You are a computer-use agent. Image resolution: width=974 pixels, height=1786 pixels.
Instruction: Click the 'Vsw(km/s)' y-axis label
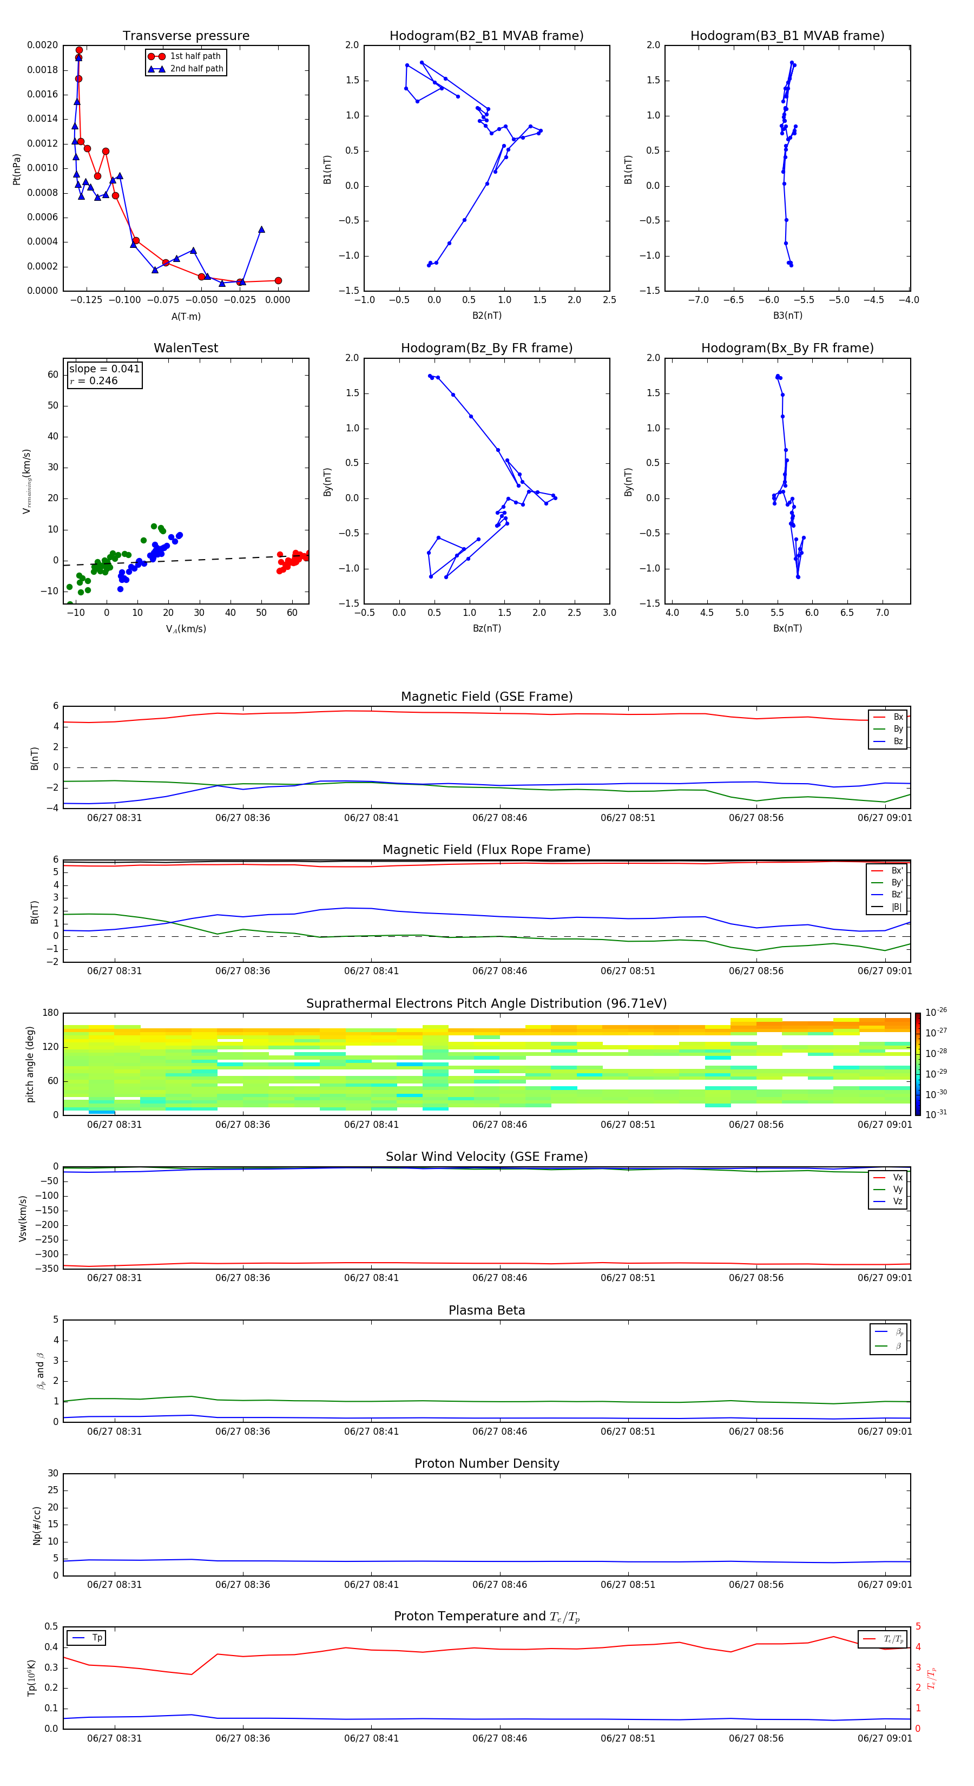[23, 1218]
